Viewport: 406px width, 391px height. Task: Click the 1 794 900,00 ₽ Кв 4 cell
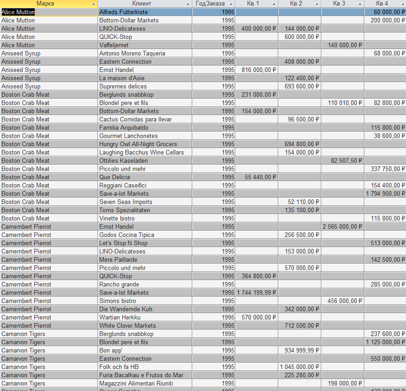[385, 194]
